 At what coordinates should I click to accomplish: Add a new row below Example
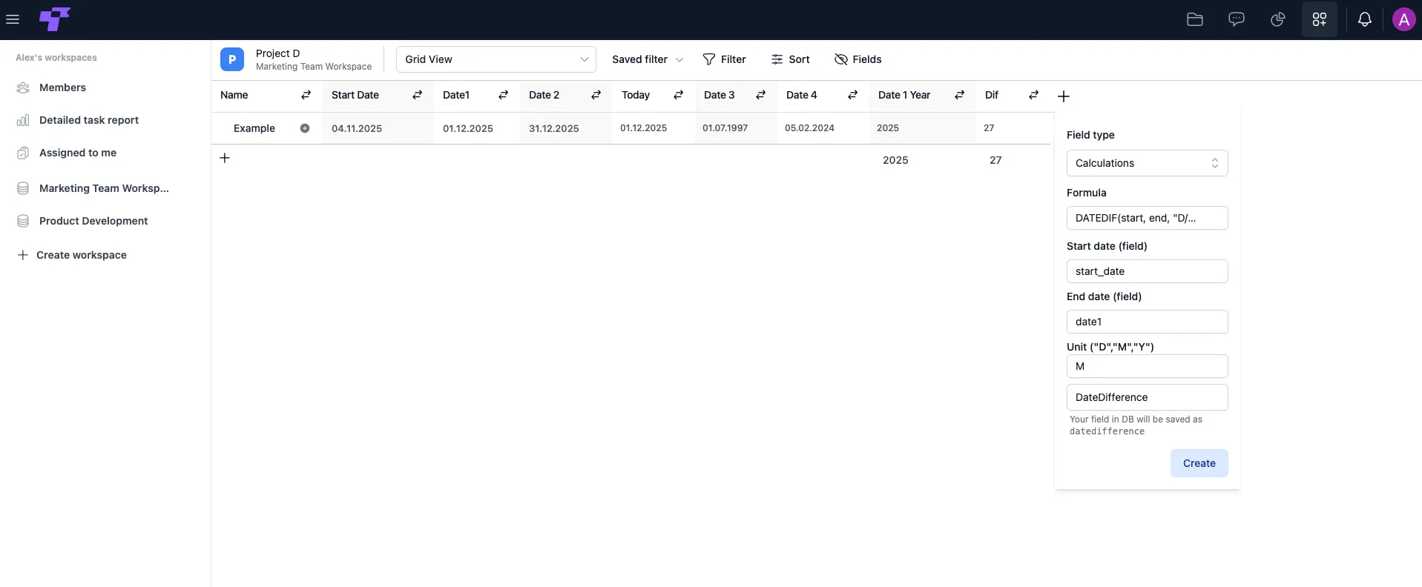pyautogui.click(x=225, y=158)
